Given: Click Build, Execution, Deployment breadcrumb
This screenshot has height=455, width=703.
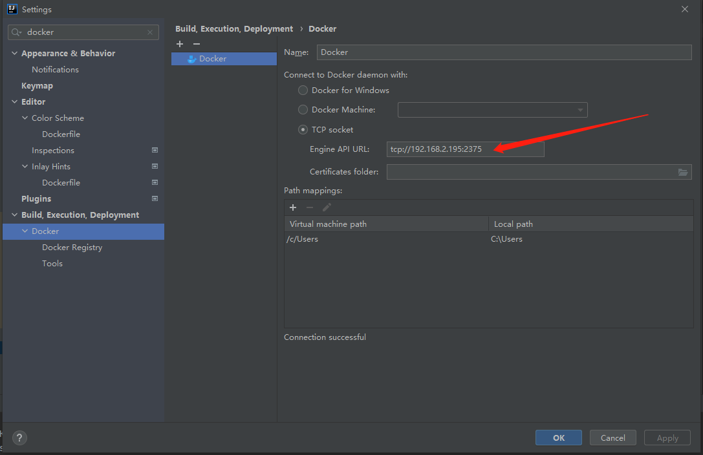Looking at the screenshot, I should [x=233, y=29].
